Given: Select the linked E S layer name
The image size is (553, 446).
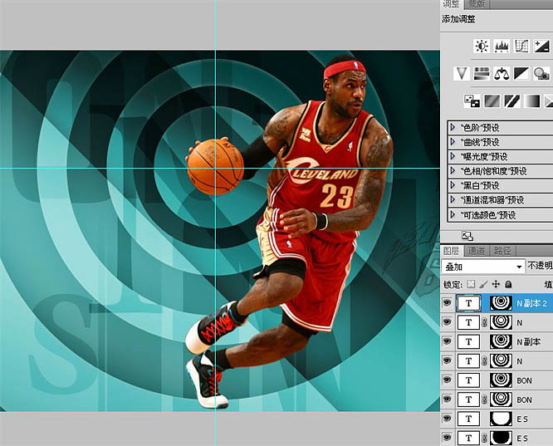Looking at the screenshot, I should 522,439.
